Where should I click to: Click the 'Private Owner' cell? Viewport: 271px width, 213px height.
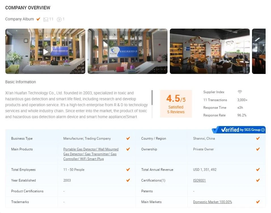[204, 149]
